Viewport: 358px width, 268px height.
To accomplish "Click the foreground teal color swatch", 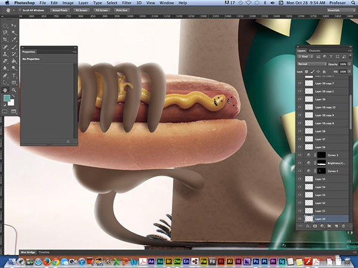I will pos(7,98).
